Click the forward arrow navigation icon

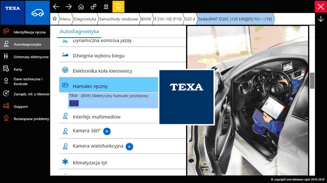[68, 7]
